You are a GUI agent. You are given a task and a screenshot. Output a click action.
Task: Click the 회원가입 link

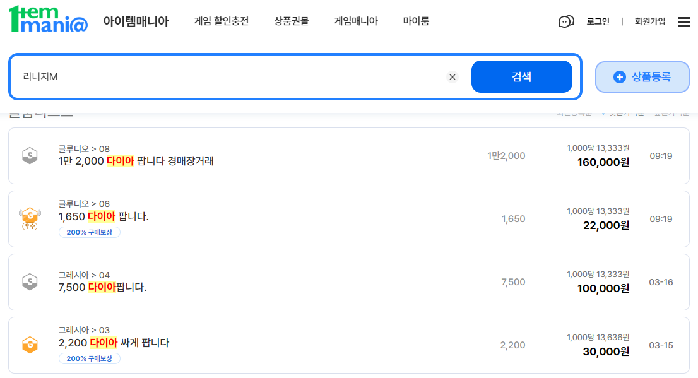[650, 21]
